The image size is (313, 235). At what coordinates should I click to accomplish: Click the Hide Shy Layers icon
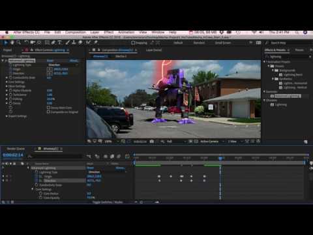point(106,156)
